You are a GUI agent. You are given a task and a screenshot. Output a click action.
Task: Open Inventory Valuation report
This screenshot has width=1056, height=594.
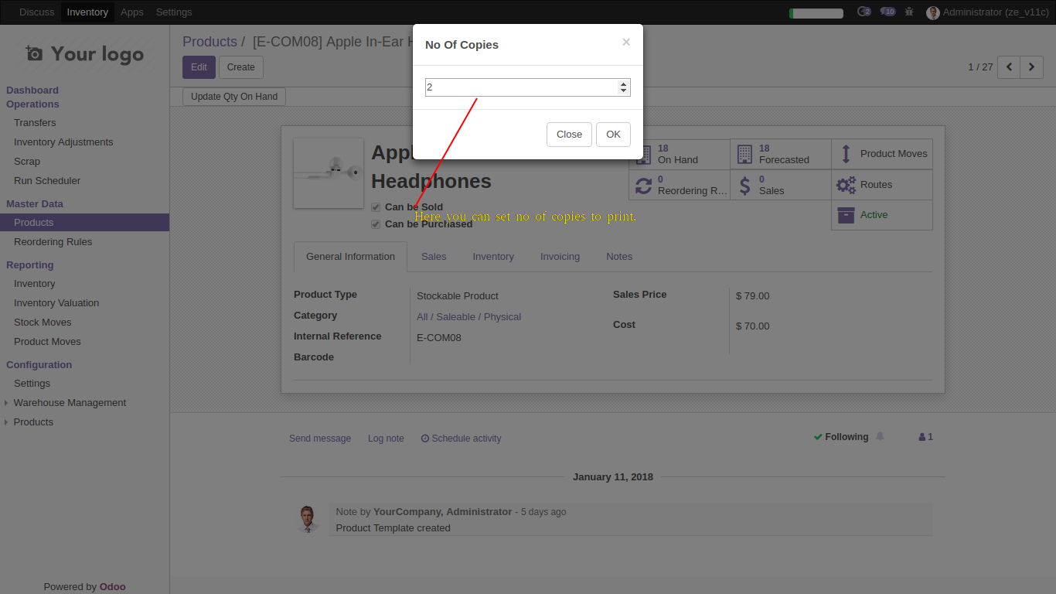point(56,303)
